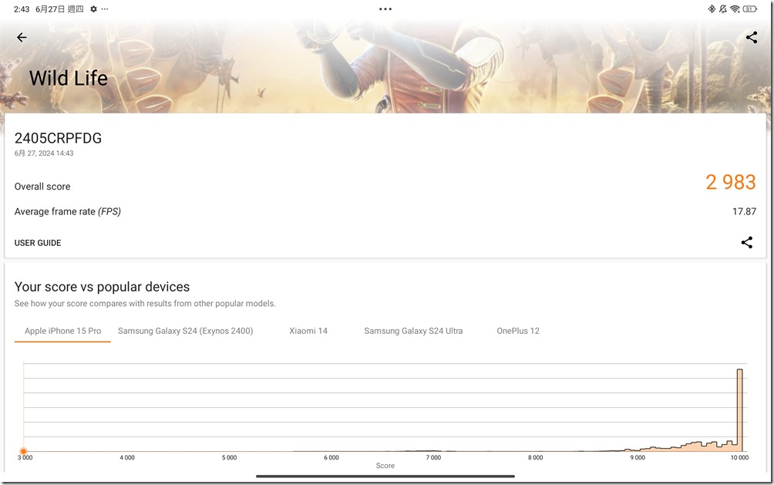Switch to Samsung Galaxy S24 (Exynos 2400) tab

[x=185, y=331]
